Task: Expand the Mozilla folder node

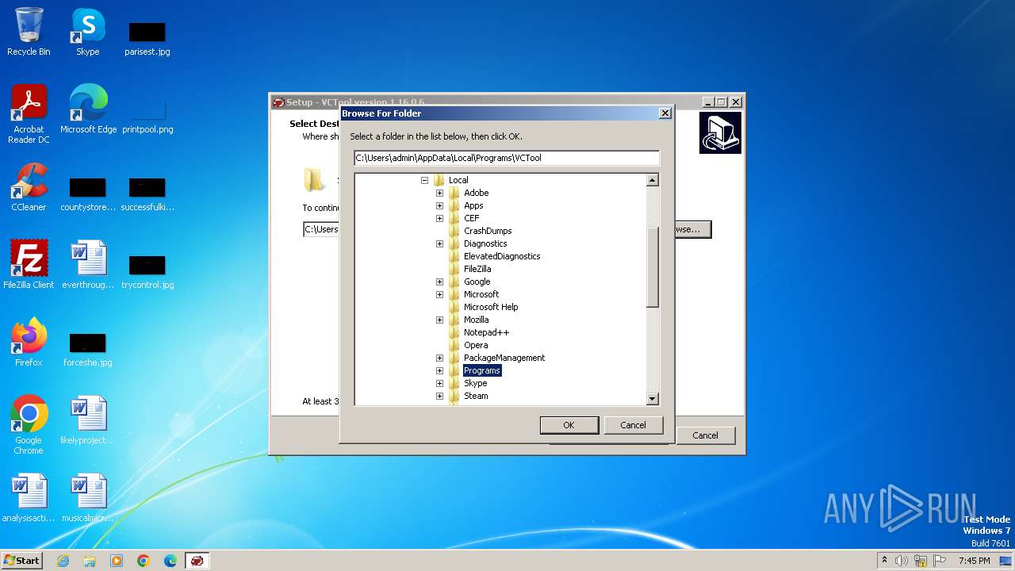Action: click(439, 320)
